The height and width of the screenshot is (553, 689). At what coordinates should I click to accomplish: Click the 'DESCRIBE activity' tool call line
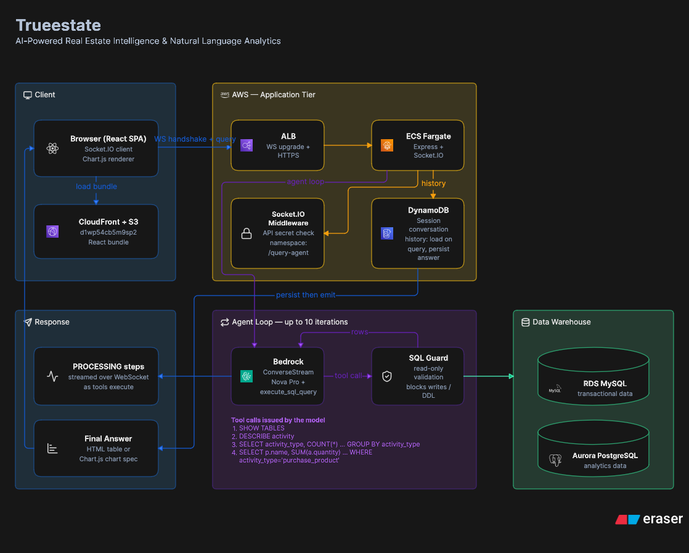[x=266, y=436]
